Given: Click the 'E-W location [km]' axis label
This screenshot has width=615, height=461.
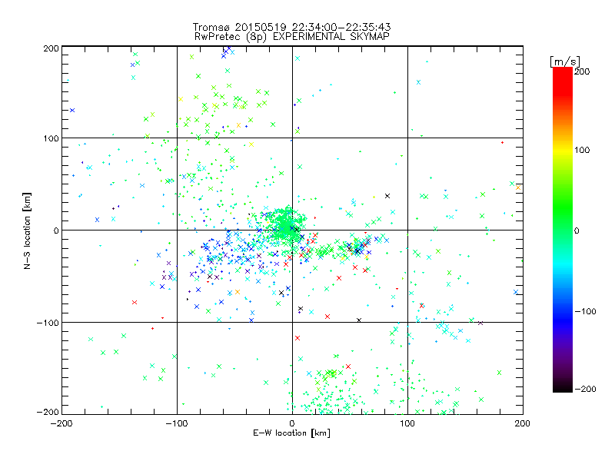Looking at the screenshot, I should pos(291,433).
